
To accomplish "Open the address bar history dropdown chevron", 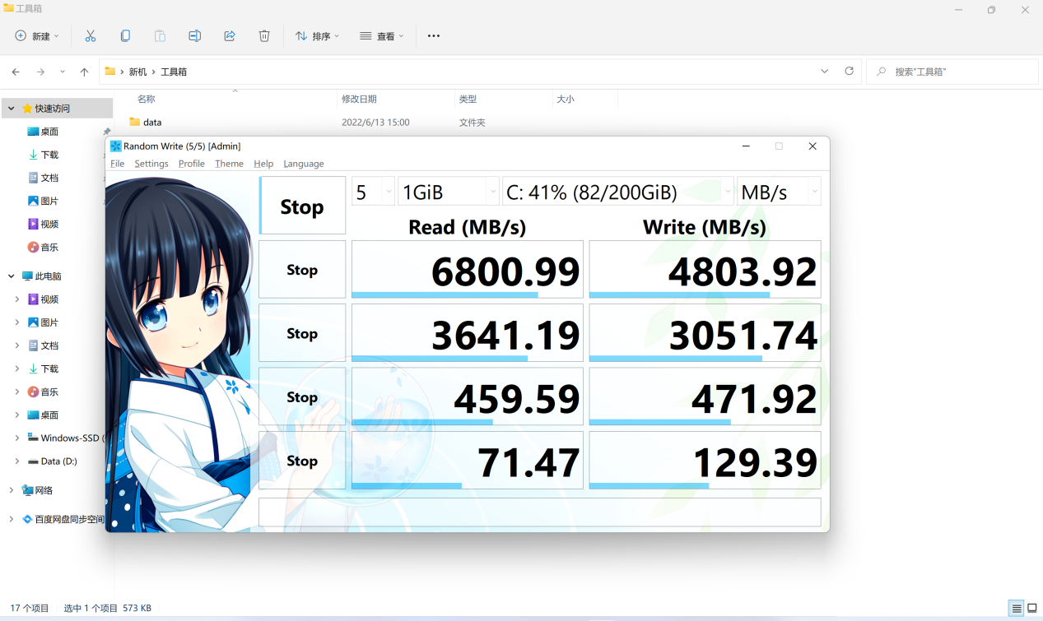I will point(824,72).
